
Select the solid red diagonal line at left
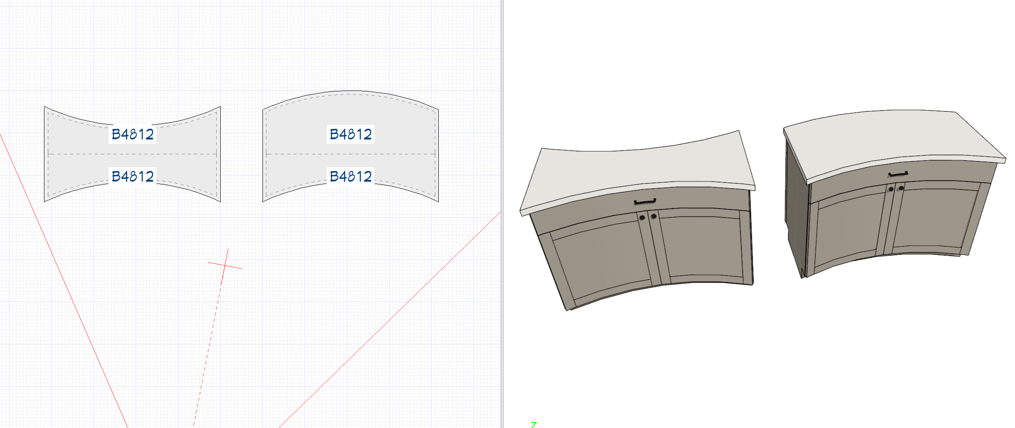click(x=65, y=280)
